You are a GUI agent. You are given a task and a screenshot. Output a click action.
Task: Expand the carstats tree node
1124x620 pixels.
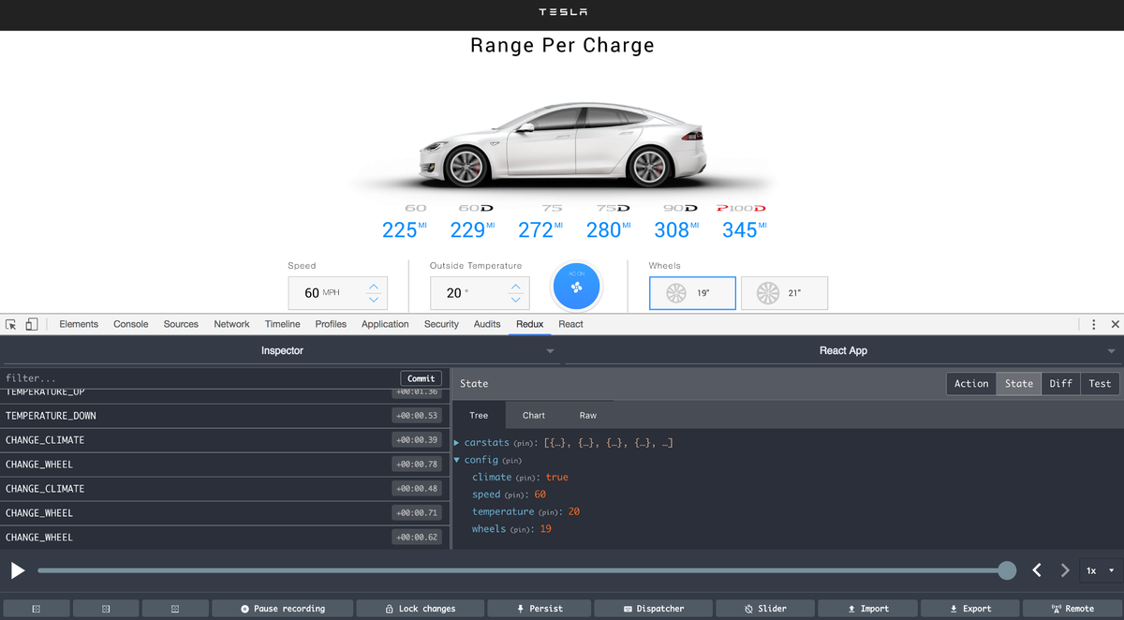tap(457, 443)
